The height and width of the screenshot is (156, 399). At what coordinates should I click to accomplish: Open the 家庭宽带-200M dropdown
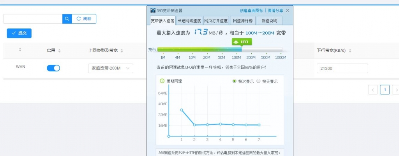coord(110,68)
